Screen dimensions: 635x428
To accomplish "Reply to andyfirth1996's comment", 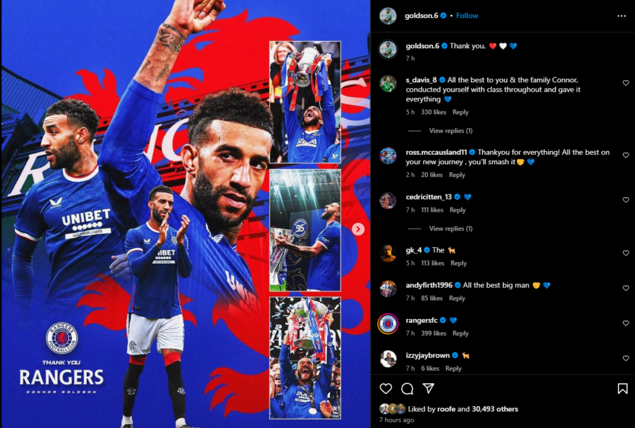I will tap(457, 298).
